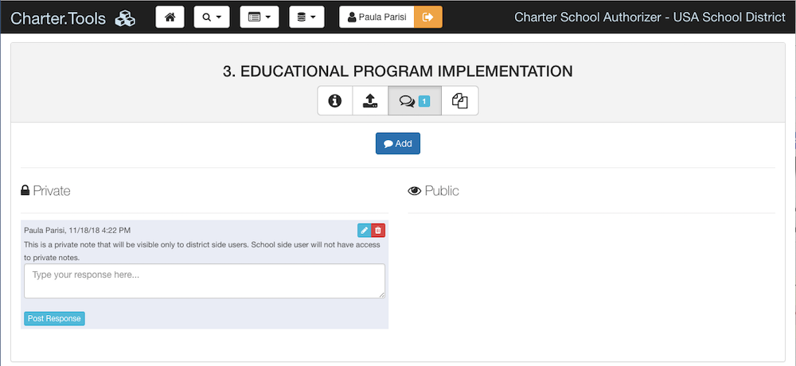796x366 pixels.
Task: Click the Paula Parisi user button
Action: (x=377, y=17)
